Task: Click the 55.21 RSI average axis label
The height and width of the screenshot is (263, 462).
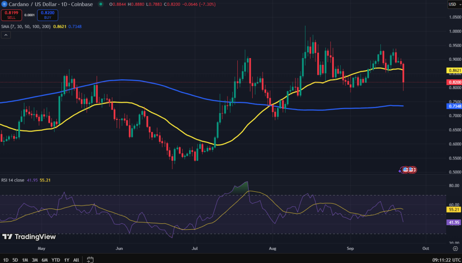Action: pyautogui.click(x=453, y=210)
